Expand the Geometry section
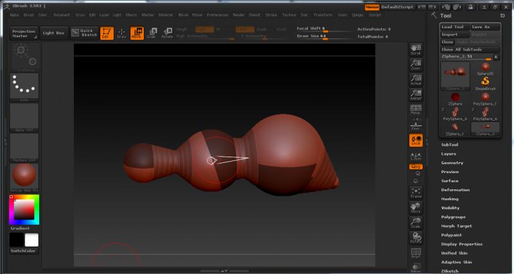Image resolution: width=514 pixels, height=274 pixels. pos(452,163)
